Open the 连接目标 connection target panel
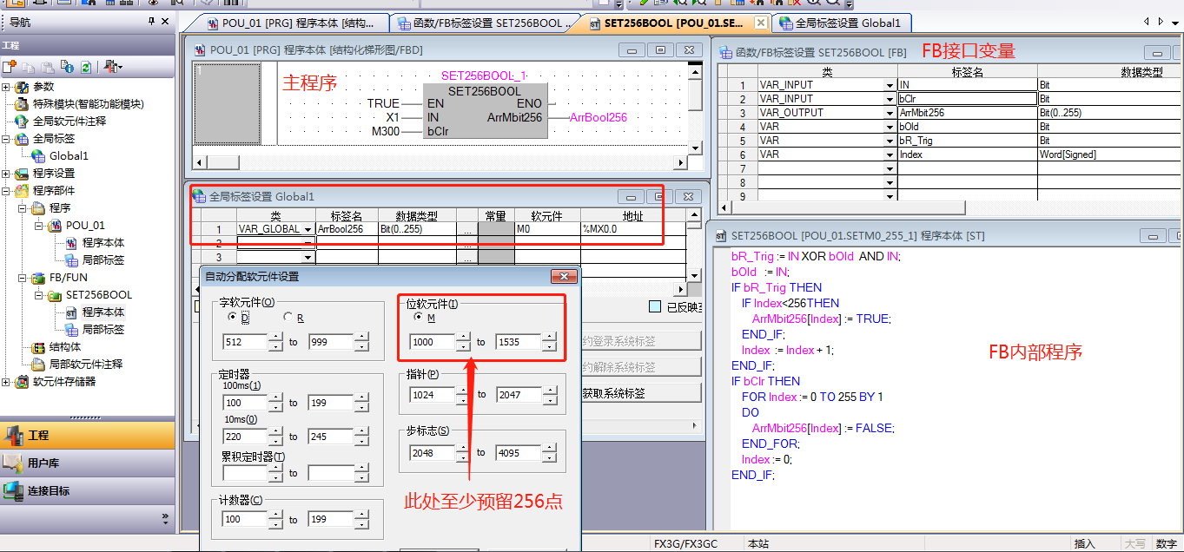1184x552 pixels. pyautogui.click(x=49, y=490)
